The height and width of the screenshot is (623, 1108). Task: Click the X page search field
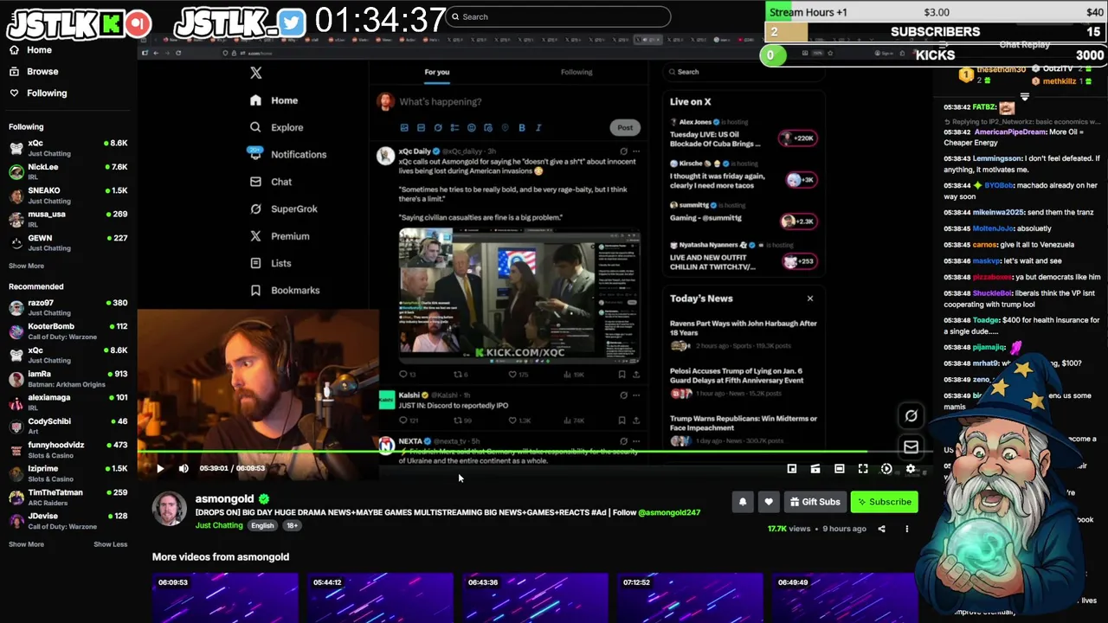click(x=744, y=72)
